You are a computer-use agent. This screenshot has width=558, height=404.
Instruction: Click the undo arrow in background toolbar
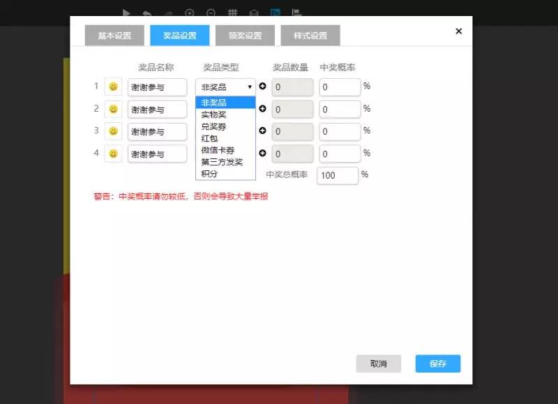coord(147,13)
